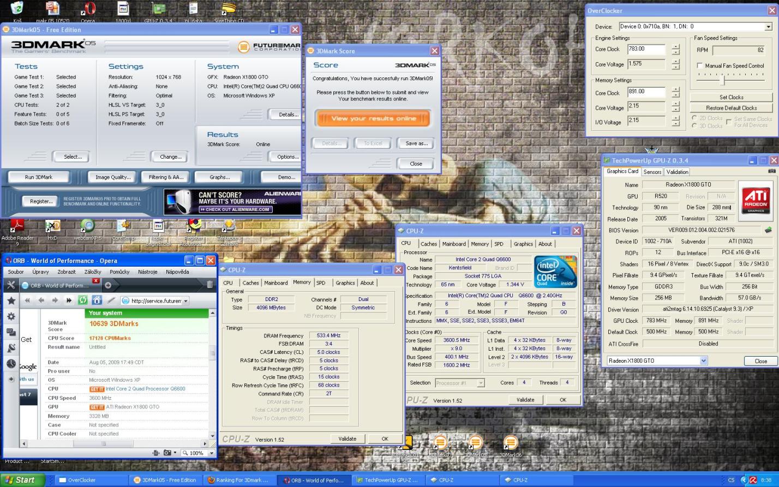Image resolution: width=779 pixels, height=487 pixels.
Task: Open the Opera bookmarks star panel
Action: (11, 300)
